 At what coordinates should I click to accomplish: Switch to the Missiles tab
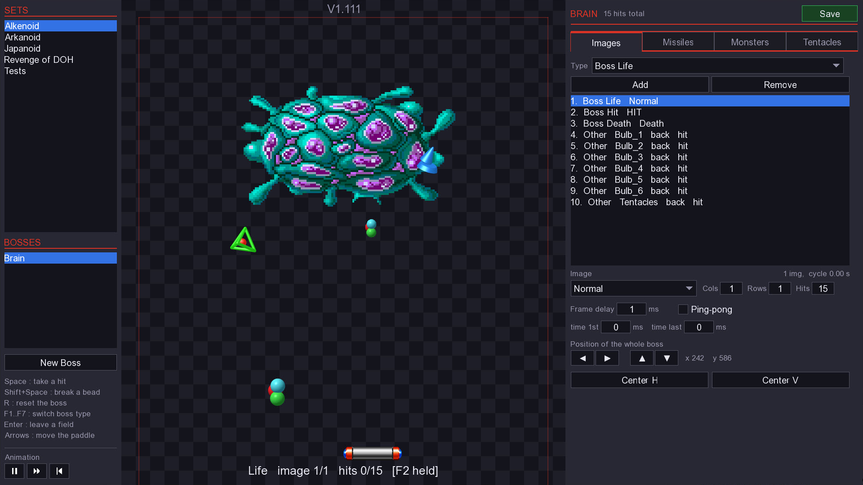click(x=678, y=42)
